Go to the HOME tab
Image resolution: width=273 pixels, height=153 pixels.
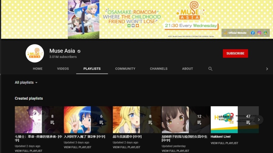point(38,69)
